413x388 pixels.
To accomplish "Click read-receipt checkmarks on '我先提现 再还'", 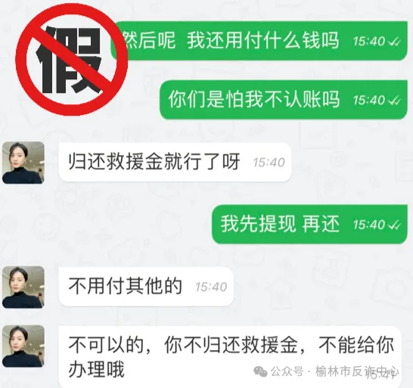I will (395, 225).
